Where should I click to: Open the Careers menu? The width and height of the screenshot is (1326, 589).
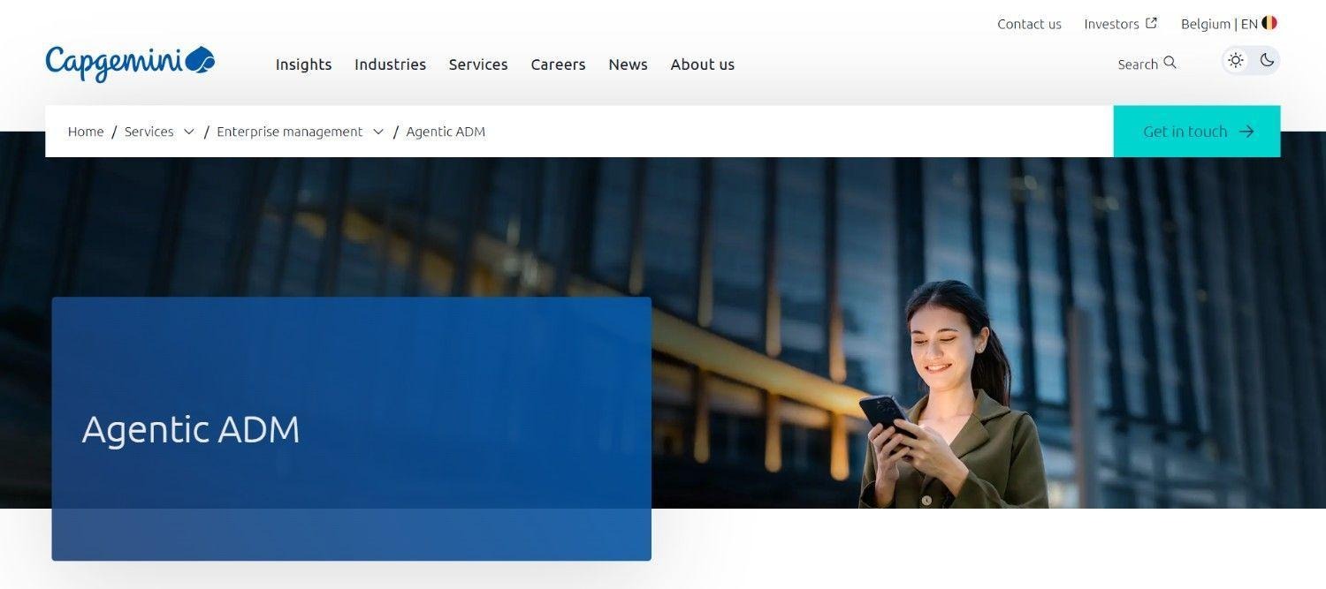(558, 64)
